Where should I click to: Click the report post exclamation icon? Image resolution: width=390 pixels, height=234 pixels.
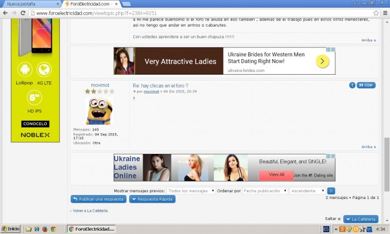(x=352, y=85)
